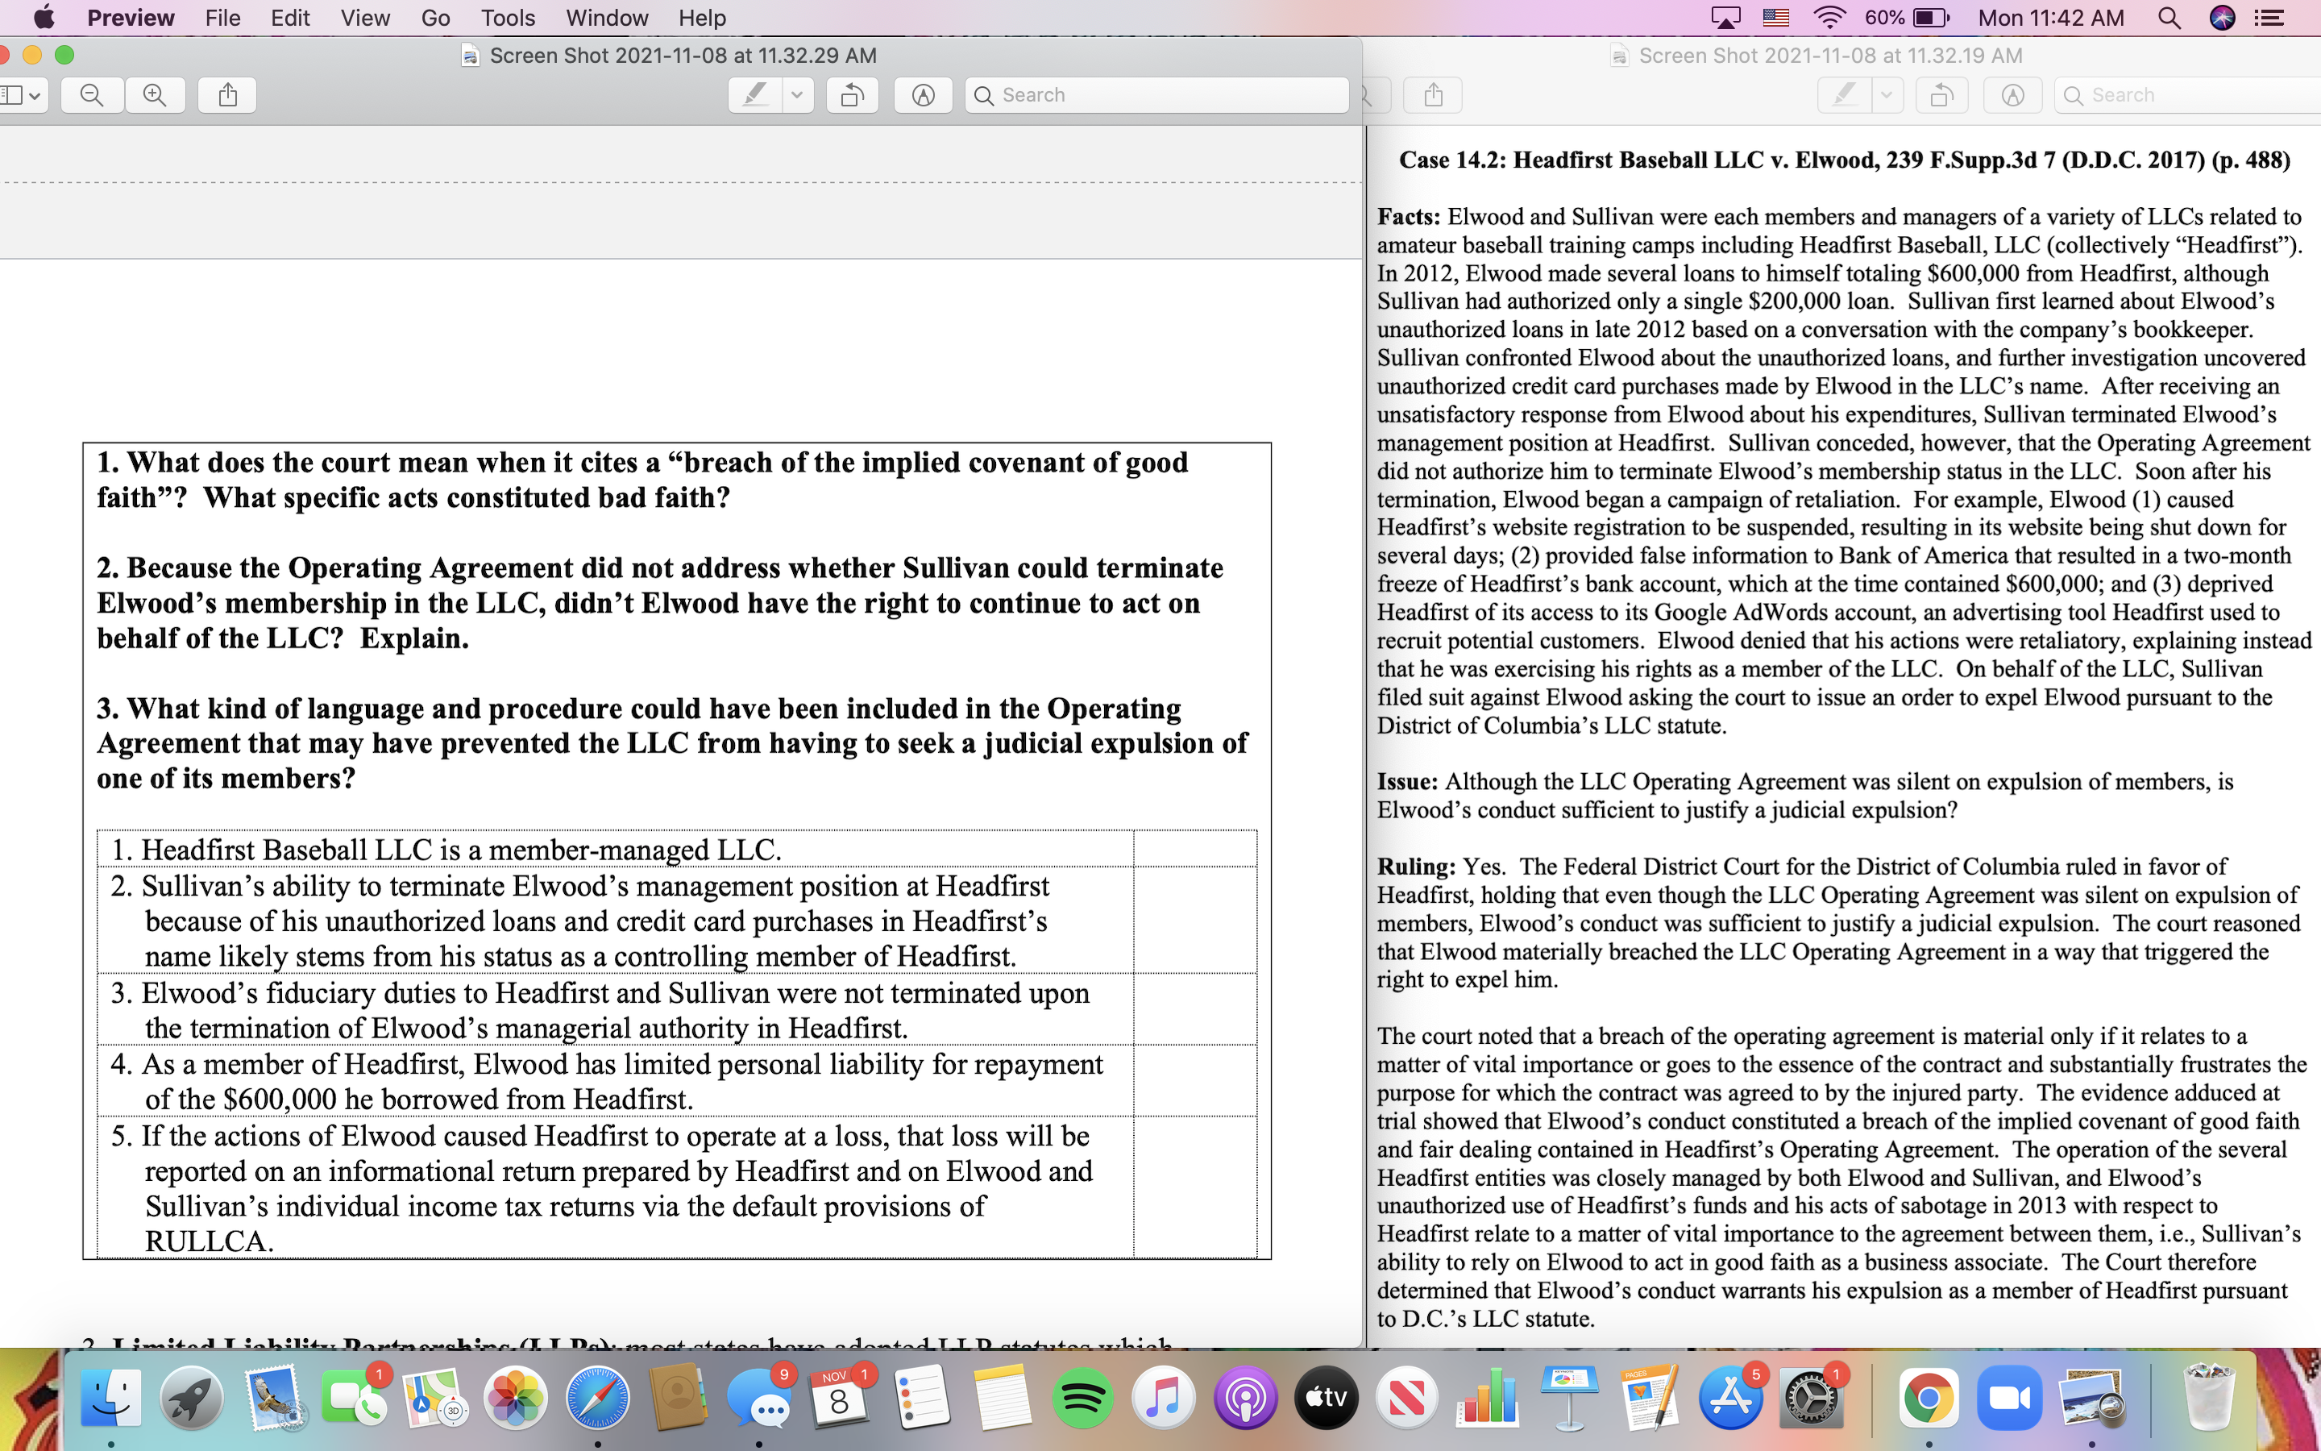This screenshot has height=1451, width=2321.
Task: Open the Share menu in Preview
Action: click(x=226, y=94)
